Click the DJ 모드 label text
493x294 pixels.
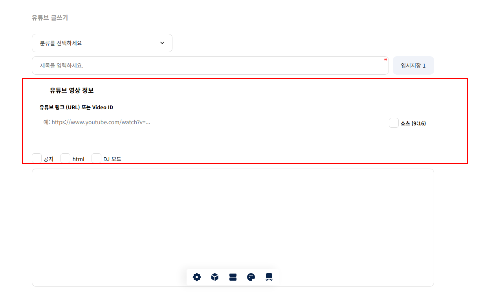pyautogui.click(x=112, y=159)
